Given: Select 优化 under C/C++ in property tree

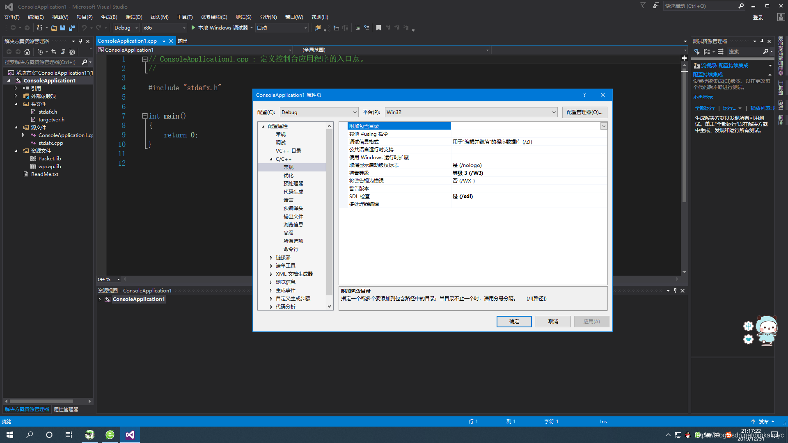Looking at the screenshot, I should pyautogui.click(x=289, y=176).
